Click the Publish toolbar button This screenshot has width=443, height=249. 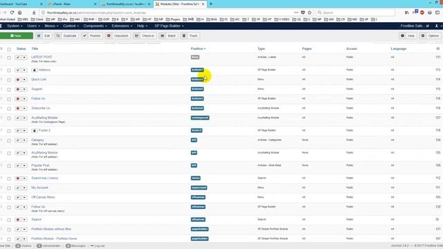tap(92, 36)
